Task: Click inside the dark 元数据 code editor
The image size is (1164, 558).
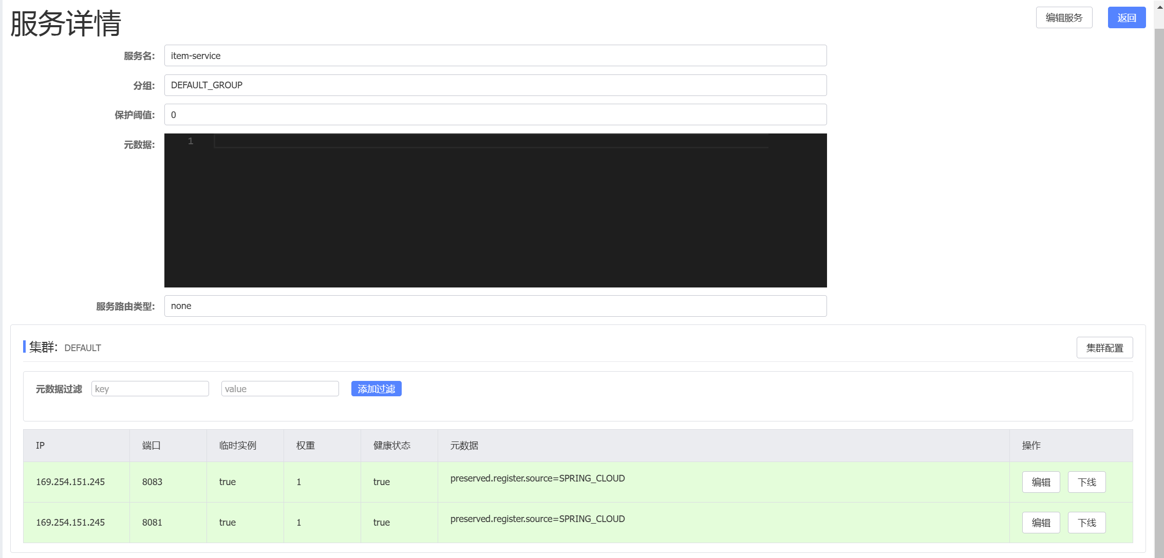Action: [x=495, y=210]
